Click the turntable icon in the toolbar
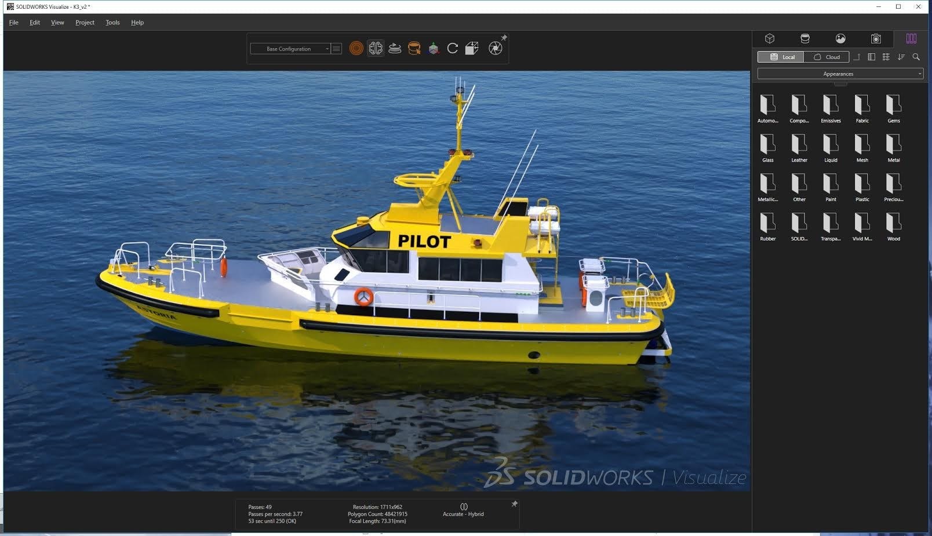This screenshot has width=932, height=536. [x=395, y=49]
